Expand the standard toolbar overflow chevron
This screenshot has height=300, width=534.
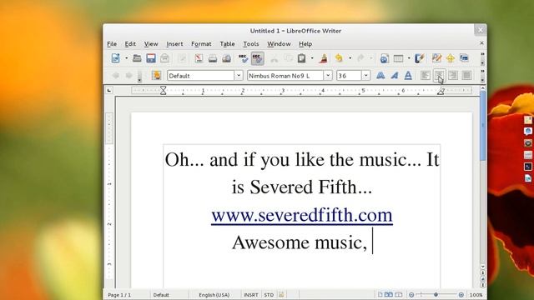tap(482, 54)
